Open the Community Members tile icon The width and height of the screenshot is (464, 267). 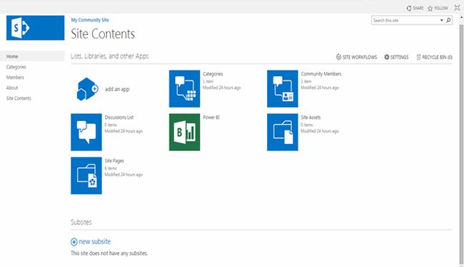[282, 89]
